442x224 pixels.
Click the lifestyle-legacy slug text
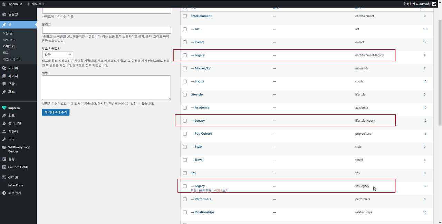365,121
